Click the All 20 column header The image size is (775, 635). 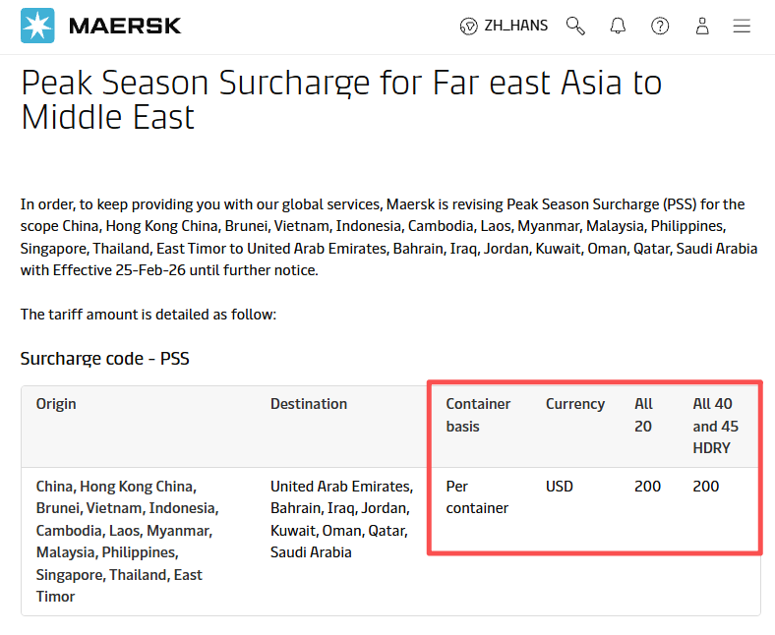point(643,415)
